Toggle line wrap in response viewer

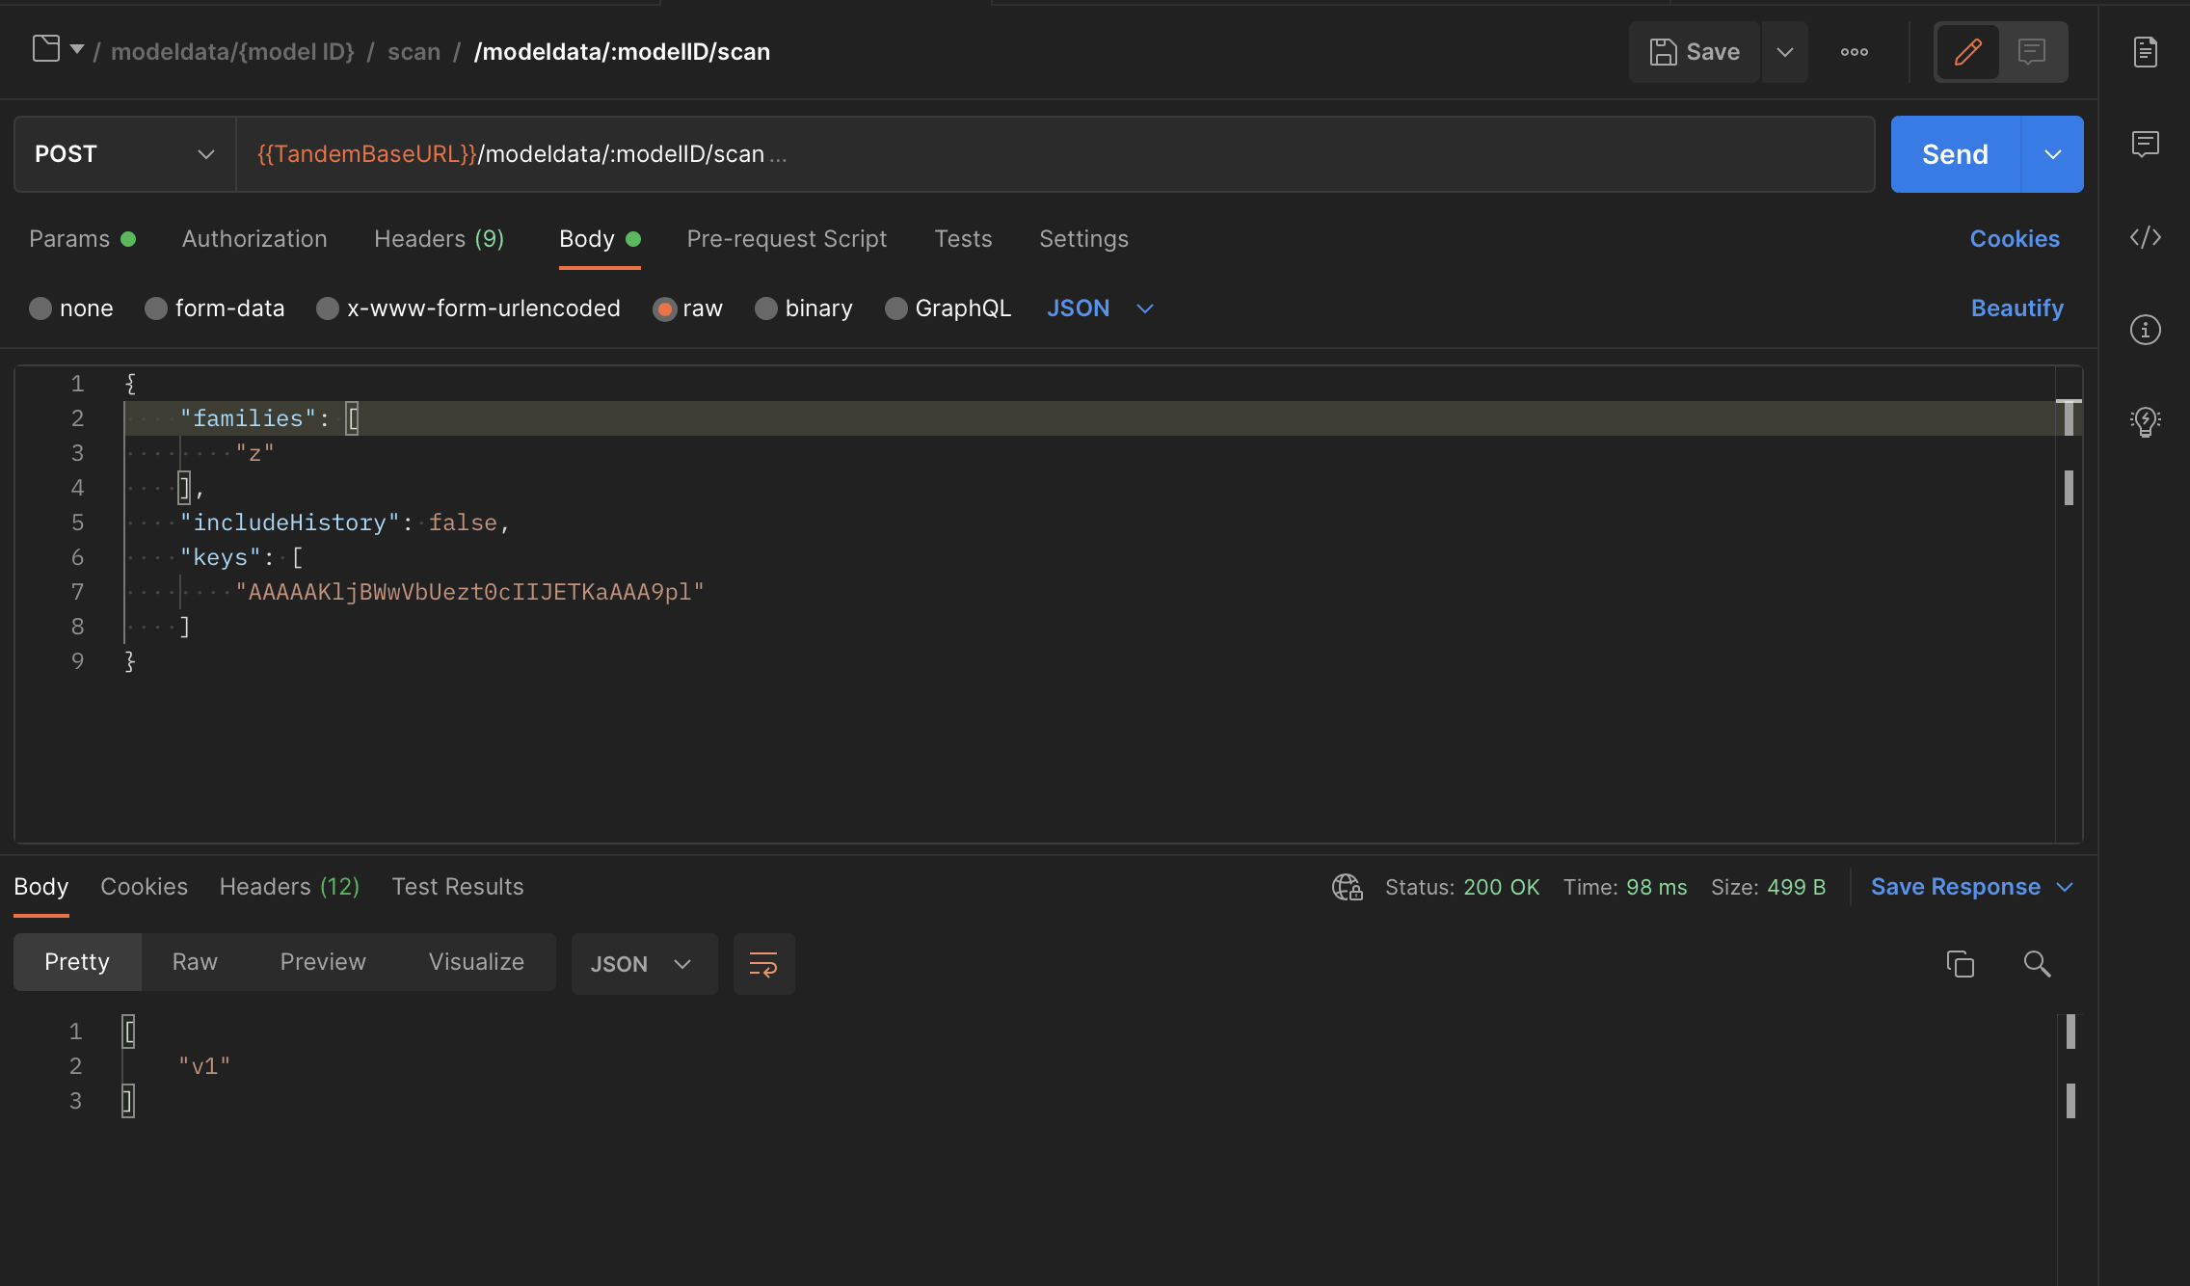pyautogui.click(x=763, y=964)
